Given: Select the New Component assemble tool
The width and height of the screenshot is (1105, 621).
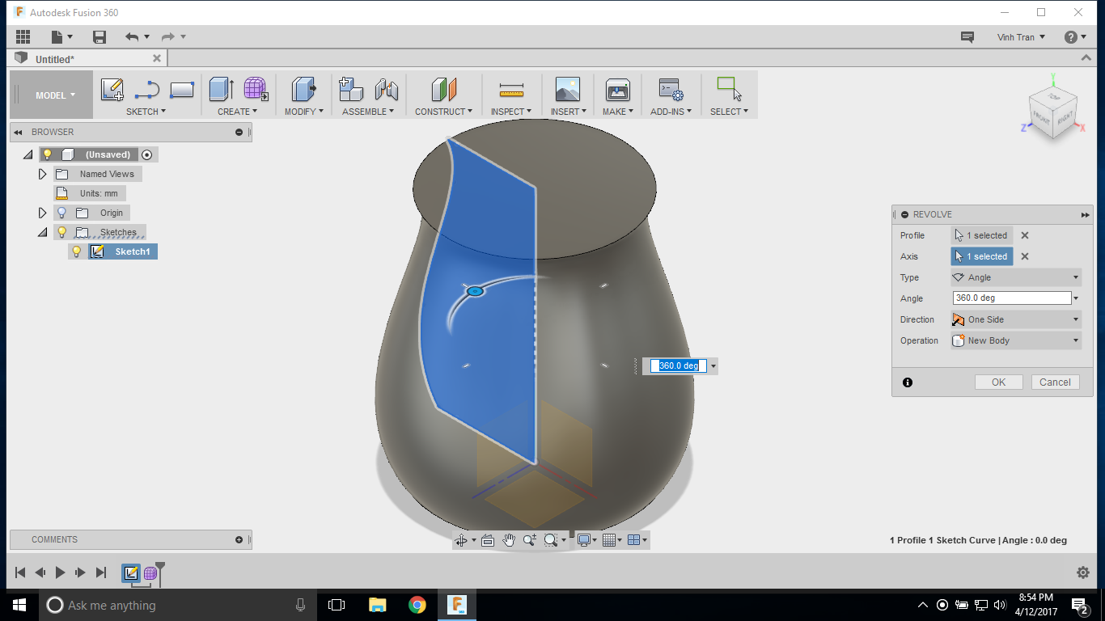Looking at the screenshot, I should click(x=351, y=89).
